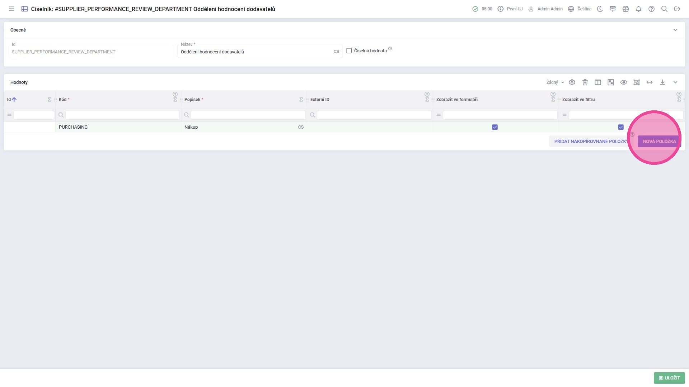
Task: Save the record with Uložit button
Action: (669, 378)
